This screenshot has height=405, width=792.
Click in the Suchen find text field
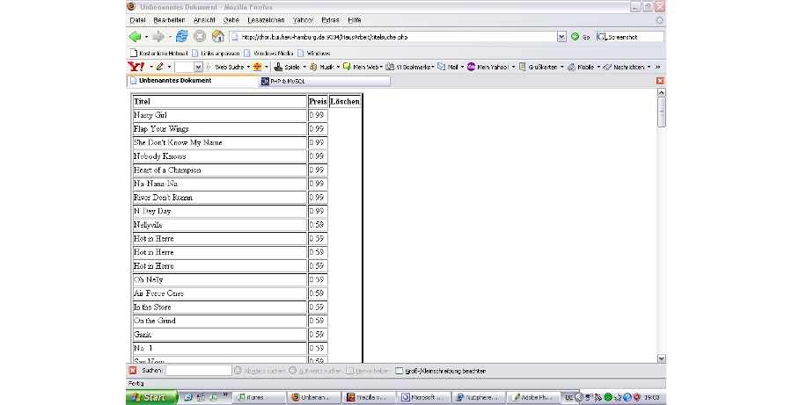198,371
